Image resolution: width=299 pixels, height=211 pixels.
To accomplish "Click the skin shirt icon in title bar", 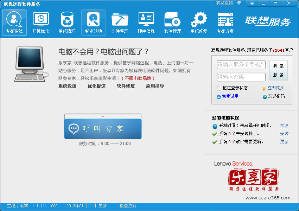I will point(239,3).
